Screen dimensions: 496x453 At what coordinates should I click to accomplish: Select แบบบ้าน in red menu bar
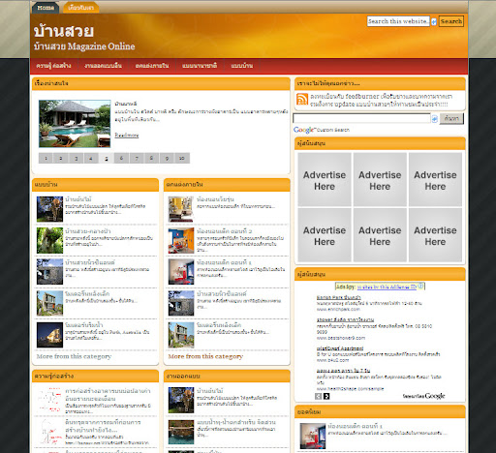[x=242, y=66]
